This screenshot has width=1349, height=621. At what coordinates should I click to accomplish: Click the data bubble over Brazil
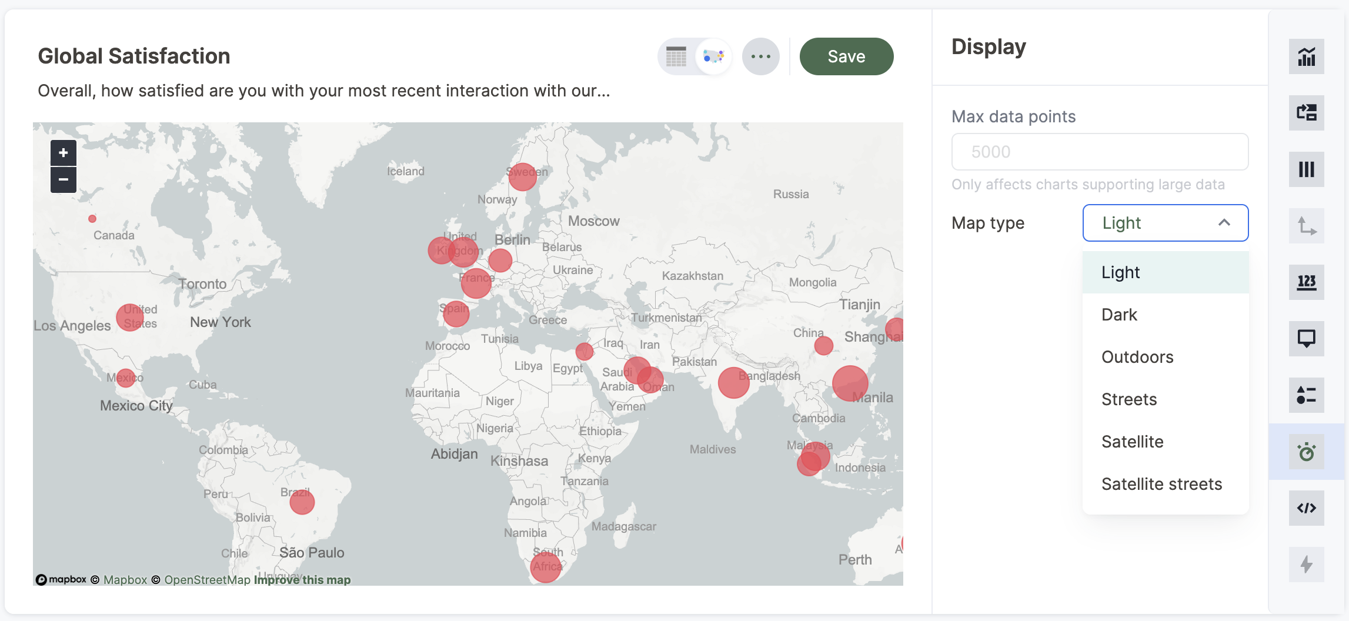pos(302,502)
